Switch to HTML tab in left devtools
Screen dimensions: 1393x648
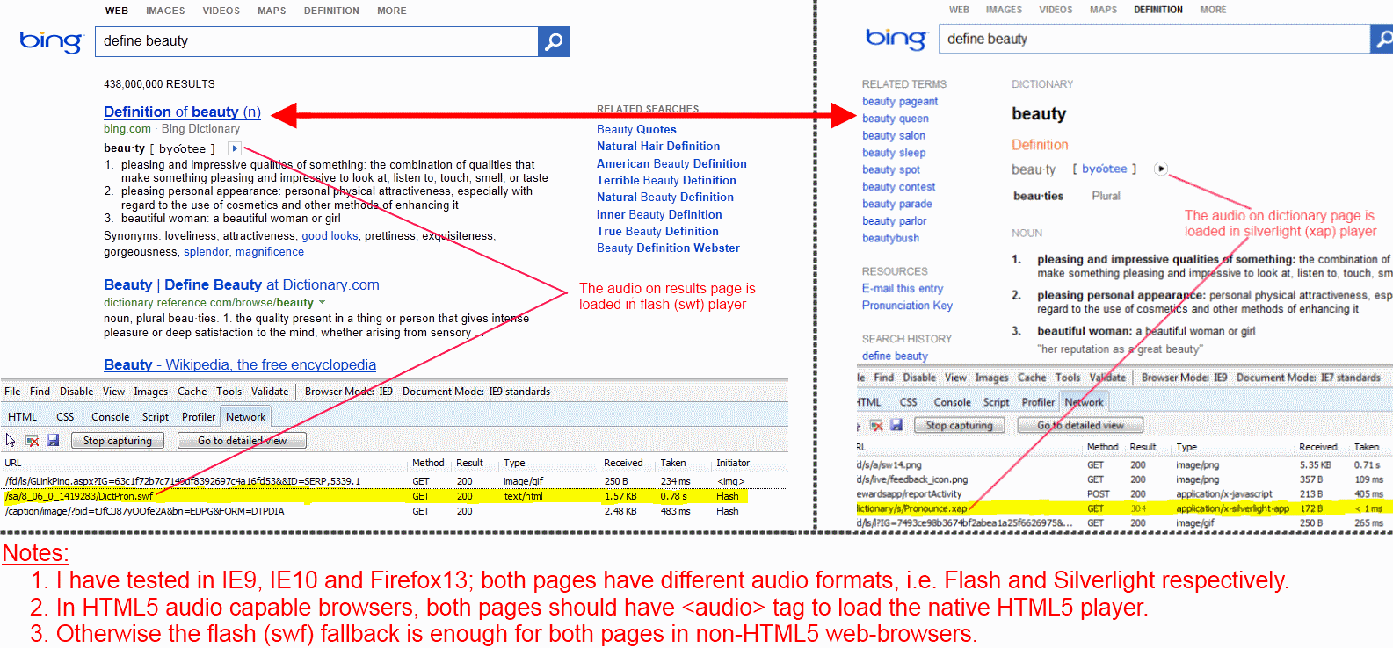coord(23,417)
